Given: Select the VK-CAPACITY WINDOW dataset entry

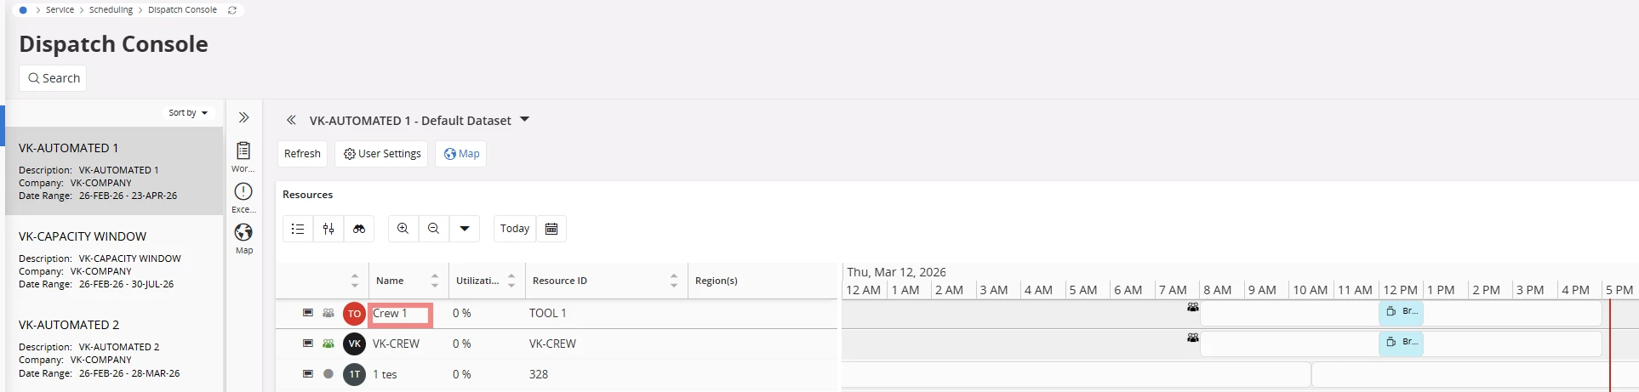Looking at the screenshot, I should [83, 236].
